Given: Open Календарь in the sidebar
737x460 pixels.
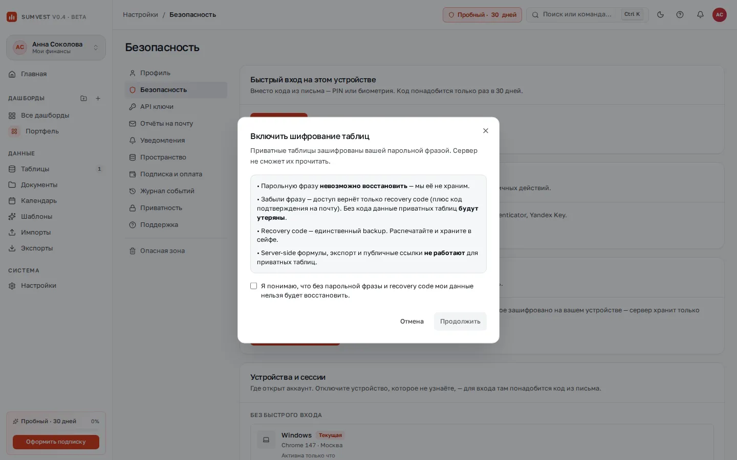Looking at the screenshot, I should pos(56,201).
